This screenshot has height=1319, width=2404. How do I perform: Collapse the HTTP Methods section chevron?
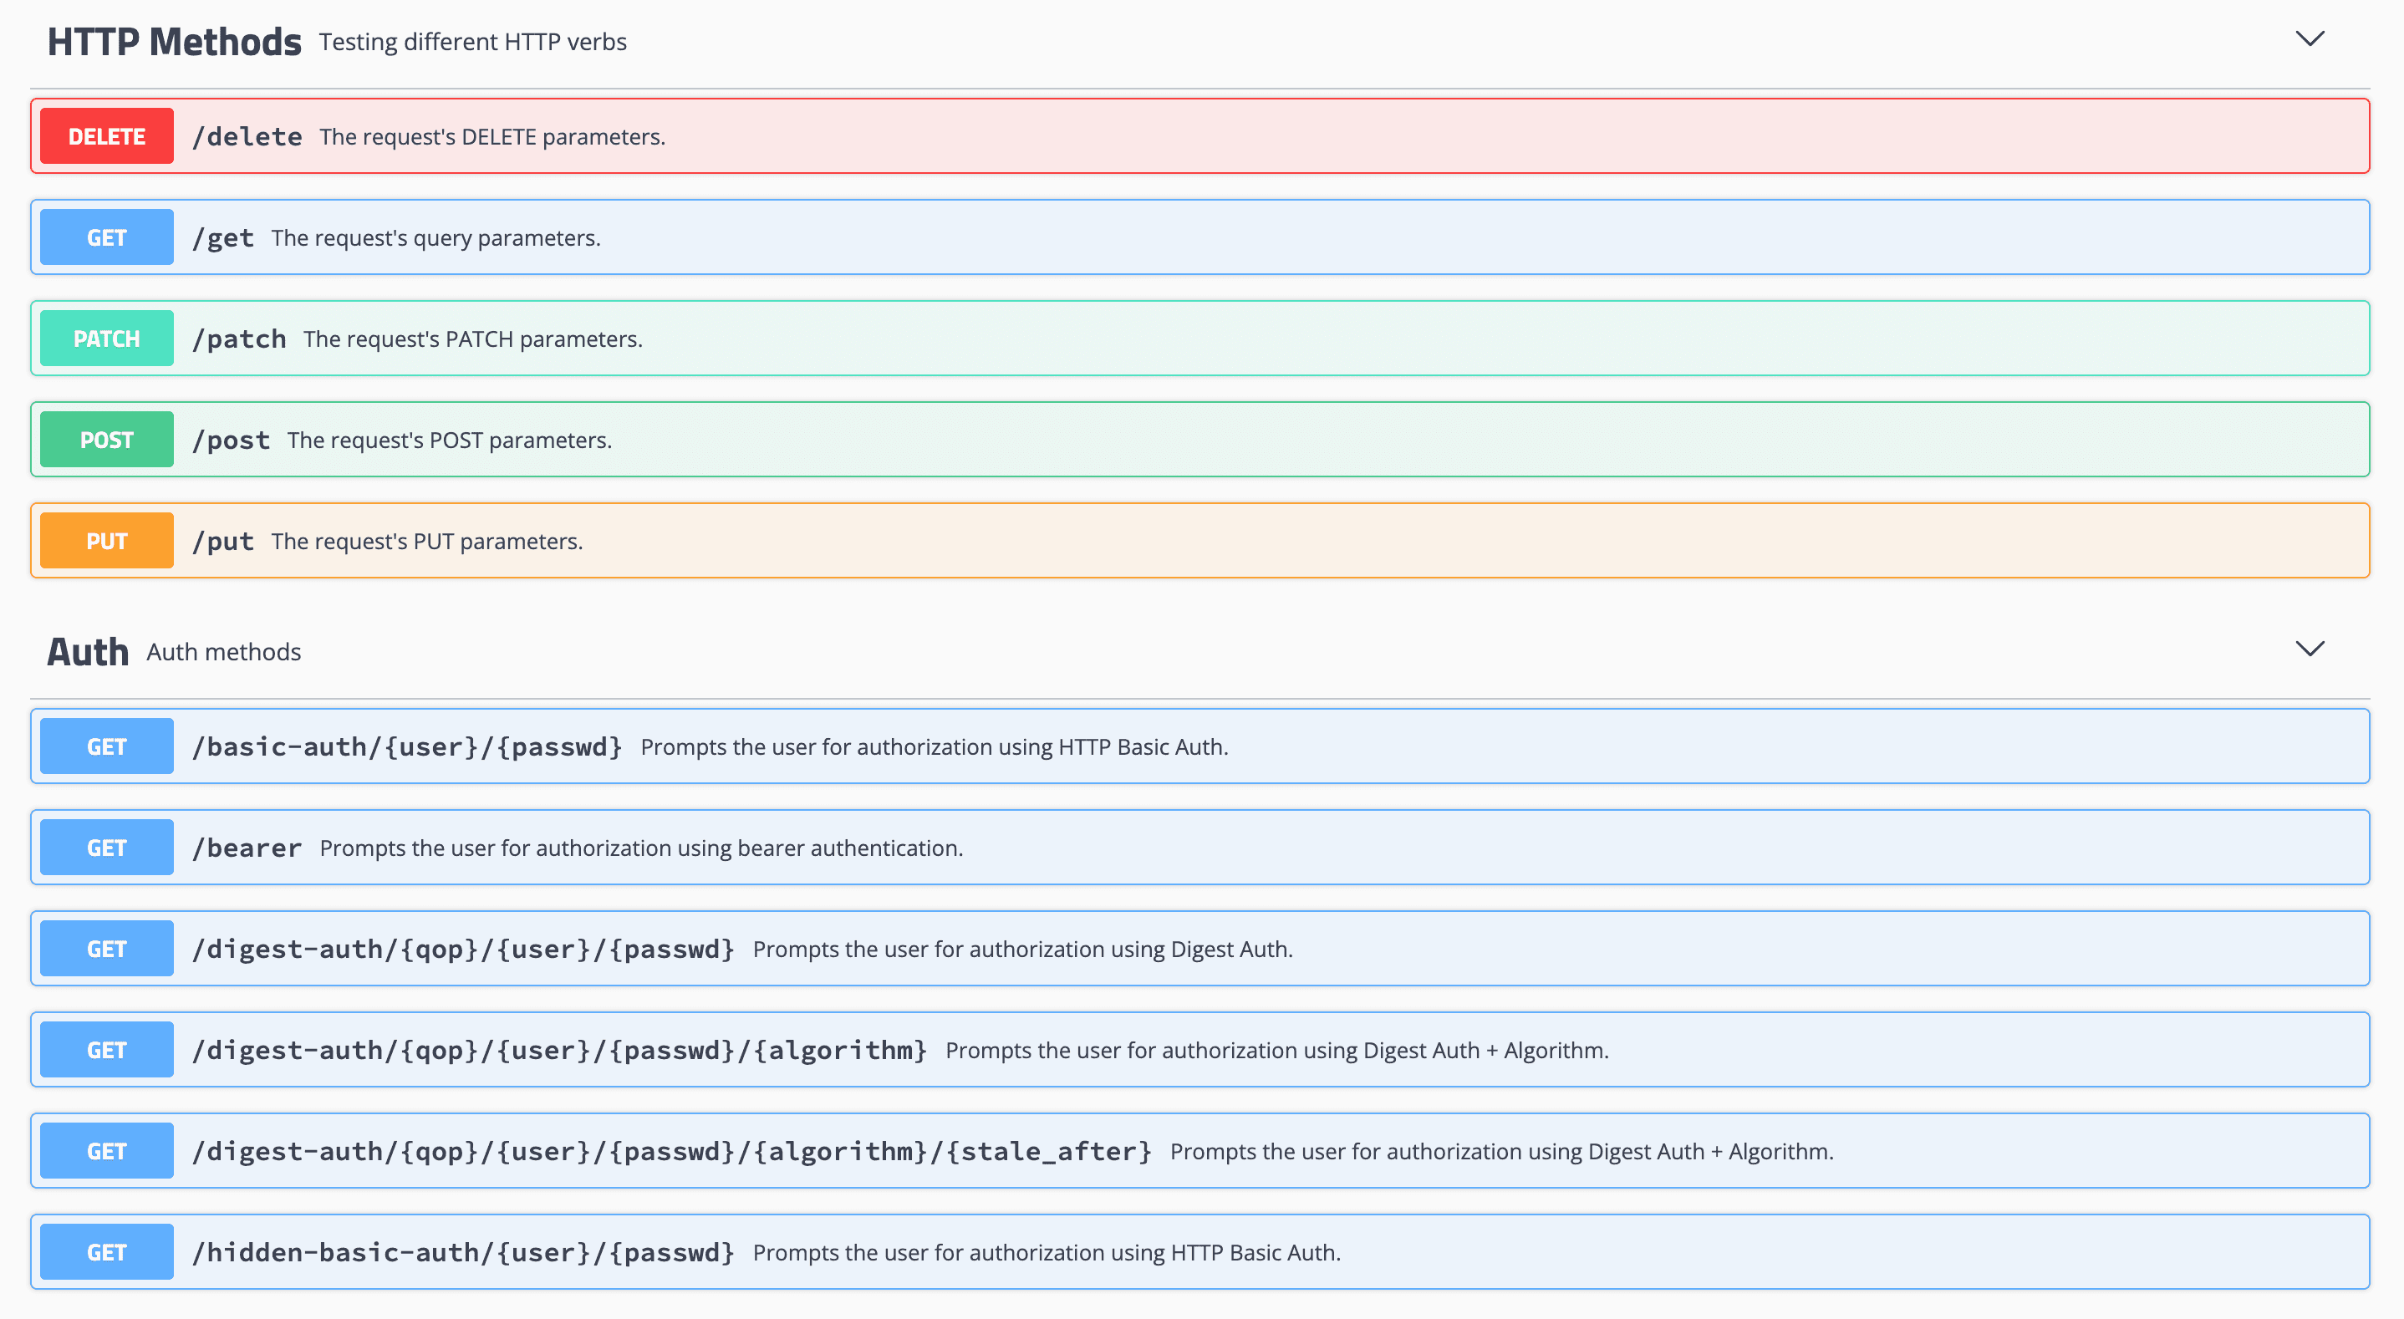click(x=2310, y=39)
